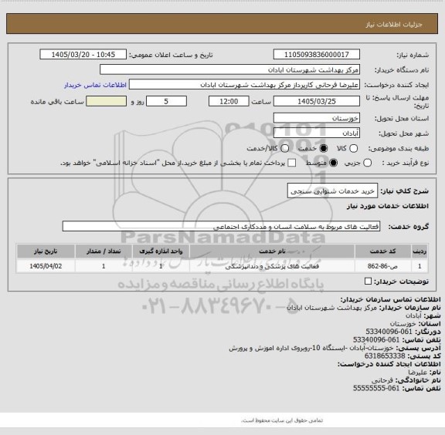Click the request creator field علیرضا فرحانی
The height and width of the screenshot is (435, 445).
244,85
